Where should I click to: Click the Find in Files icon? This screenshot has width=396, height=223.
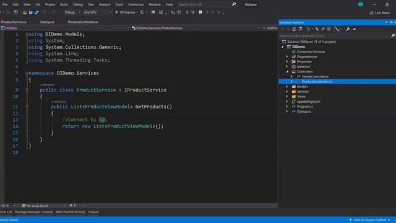153,12
